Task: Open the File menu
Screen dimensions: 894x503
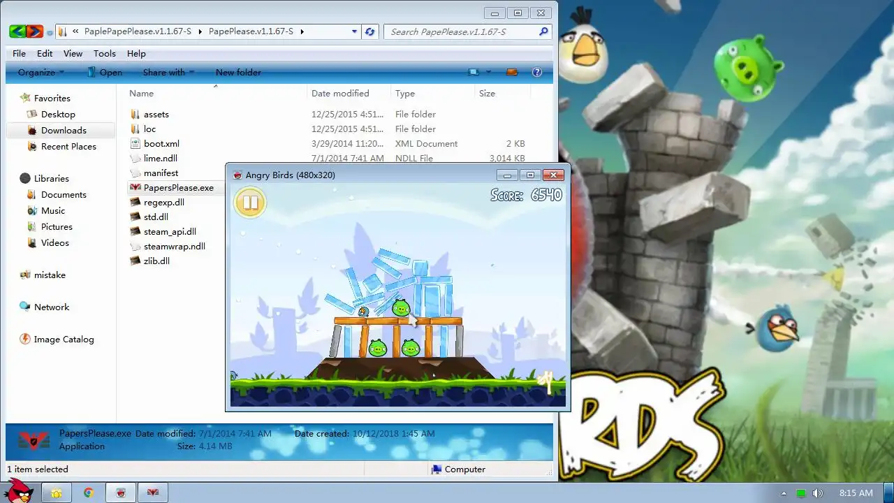Action: coord(19,53)
